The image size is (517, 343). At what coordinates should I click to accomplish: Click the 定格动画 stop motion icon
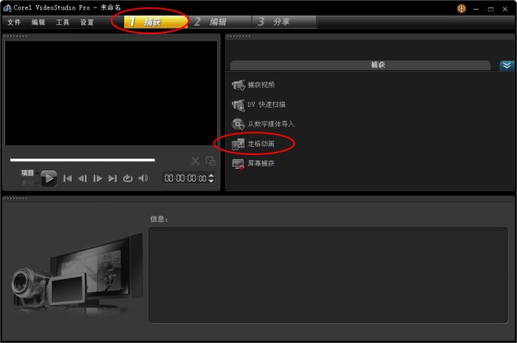238,144
